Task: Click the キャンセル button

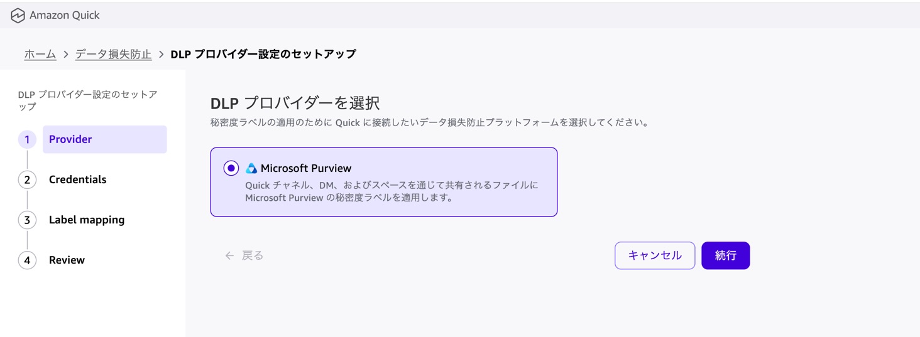Action: (655, 255)
